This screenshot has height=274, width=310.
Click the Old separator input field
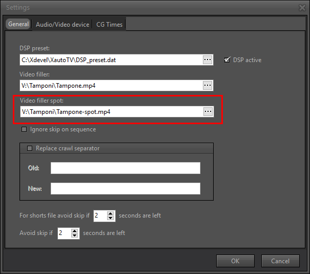point(126,168)
